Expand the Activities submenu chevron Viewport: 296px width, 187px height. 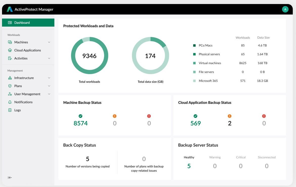pyautogui.click(x=49, y=58)
